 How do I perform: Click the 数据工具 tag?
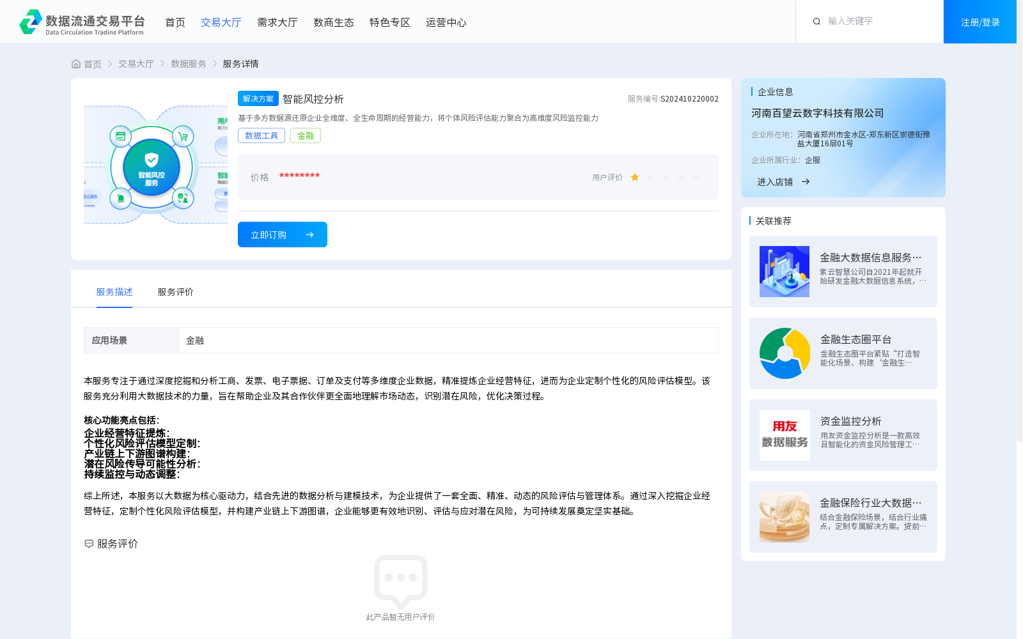(262, 135)
